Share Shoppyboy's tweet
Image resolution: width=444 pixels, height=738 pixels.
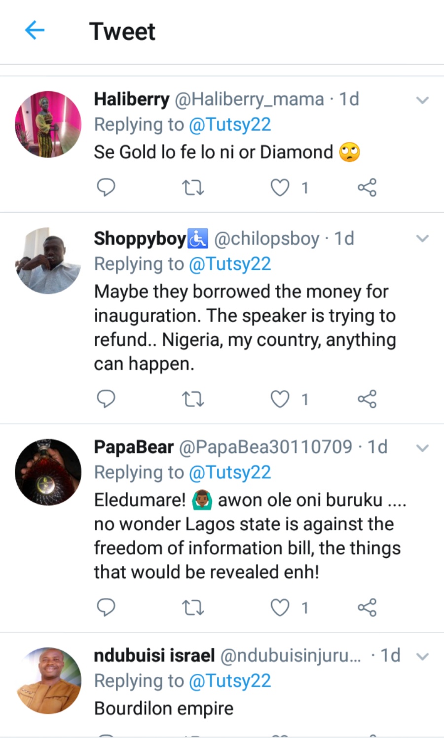point(367,399)
